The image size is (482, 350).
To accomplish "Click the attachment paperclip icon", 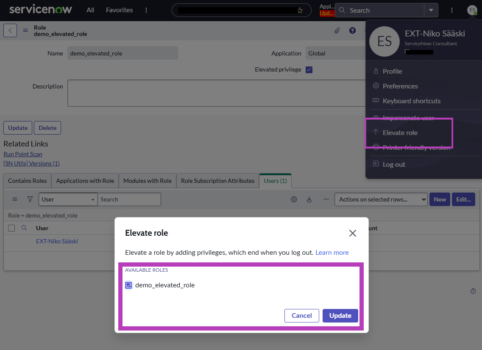I will pyautogui.click(x=337, y=30).
